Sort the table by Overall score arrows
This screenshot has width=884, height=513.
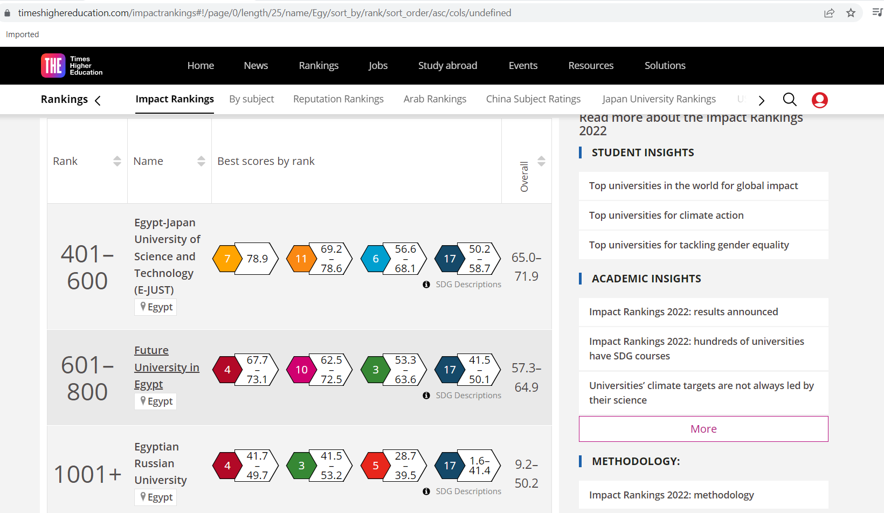click(x=541, y=161)
